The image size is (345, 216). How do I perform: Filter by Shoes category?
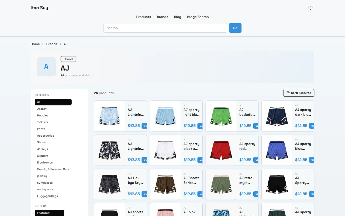coord(42,142)
